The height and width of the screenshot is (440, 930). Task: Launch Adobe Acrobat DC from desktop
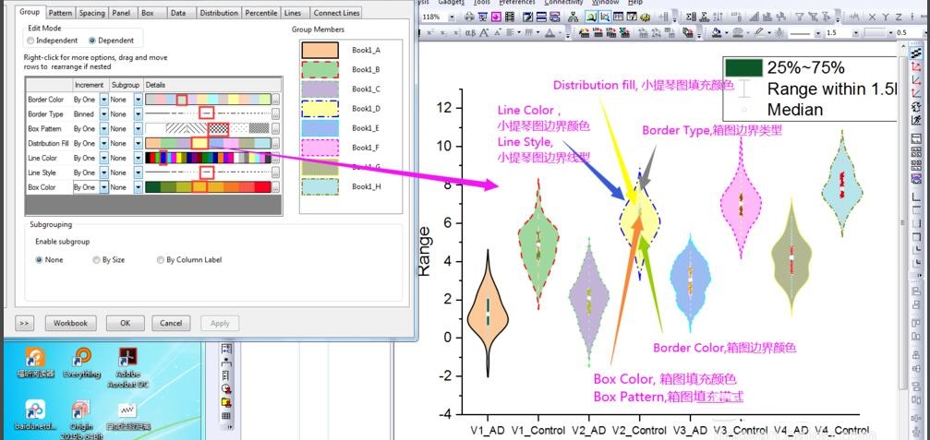point(127,357)
